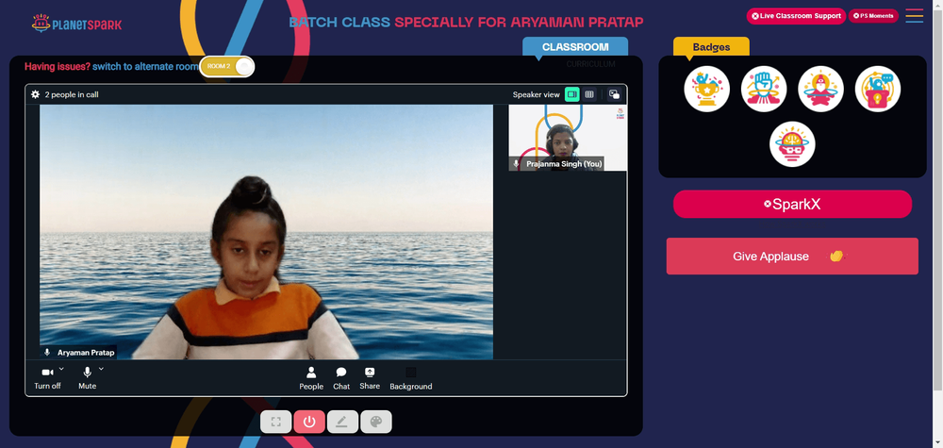Select the lightbulb chat badge
The width and height of the screenshot is (943, 448).
(x=878, y=89)
